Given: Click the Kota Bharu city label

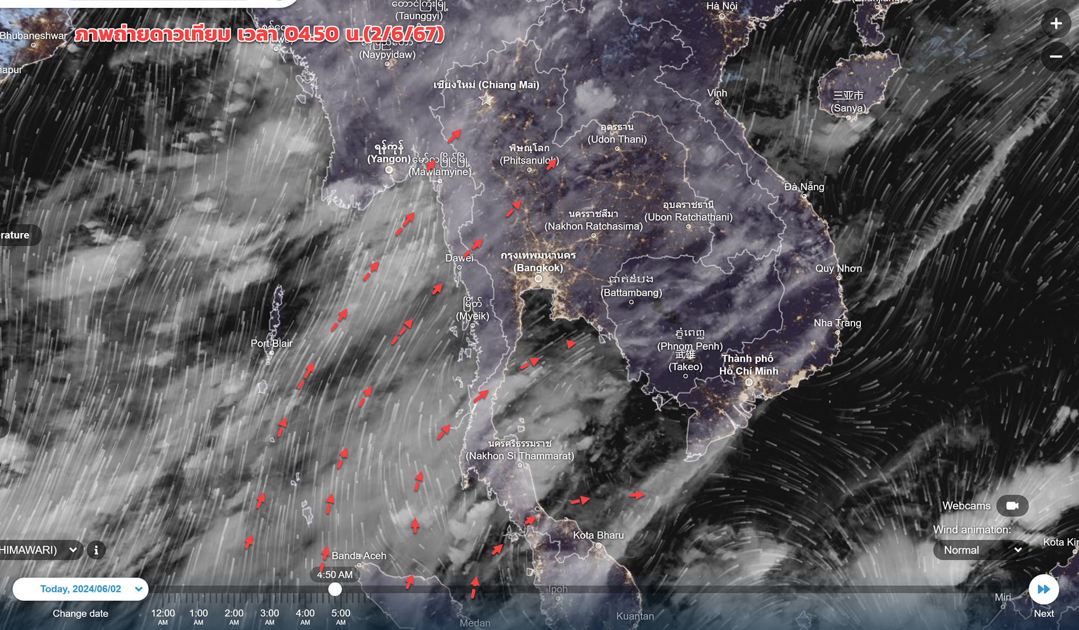Looking at the screenshot, I should (x=599, y=535).
